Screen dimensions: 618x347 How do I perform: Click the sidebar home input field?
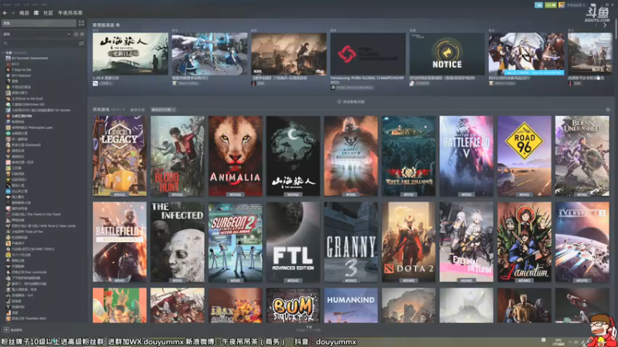(39, 23)
